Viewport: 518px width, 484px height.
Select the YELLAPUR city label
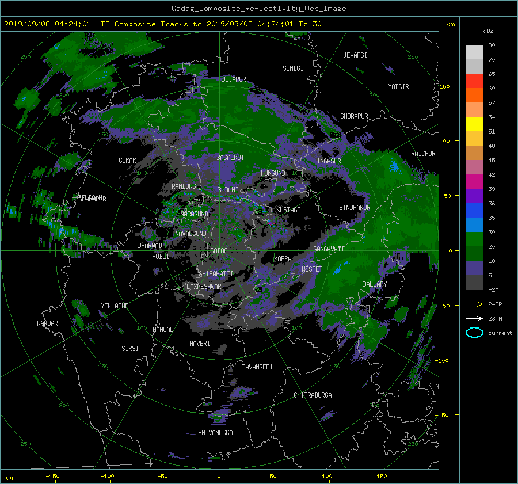(115, 306)
